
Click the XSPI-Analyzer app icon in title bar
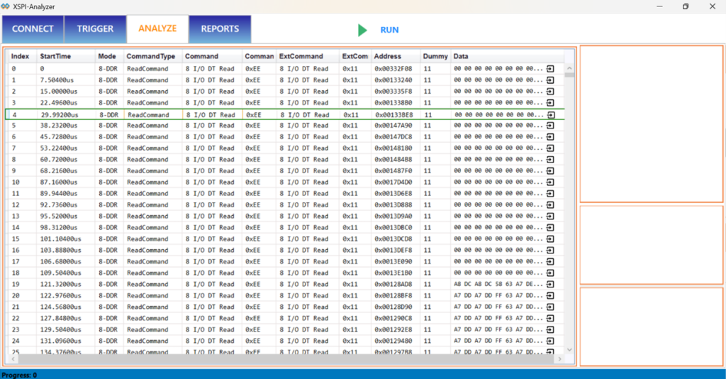(6, 6)
